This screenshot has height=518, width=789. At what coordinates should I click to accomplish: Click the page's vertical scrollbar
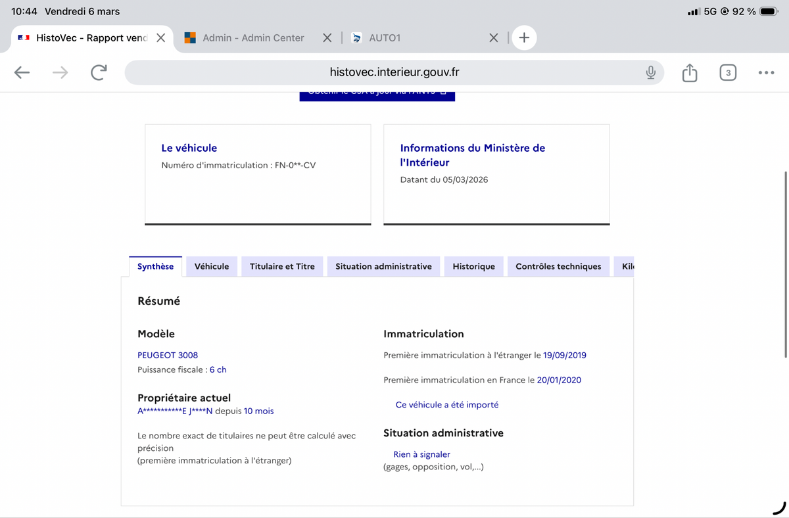[786, 263]
